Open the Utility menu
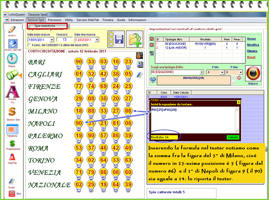Viewport: 269px width, 200px height. 69,20
